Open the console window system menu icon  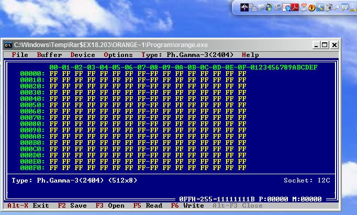click(x=7, y=45)
